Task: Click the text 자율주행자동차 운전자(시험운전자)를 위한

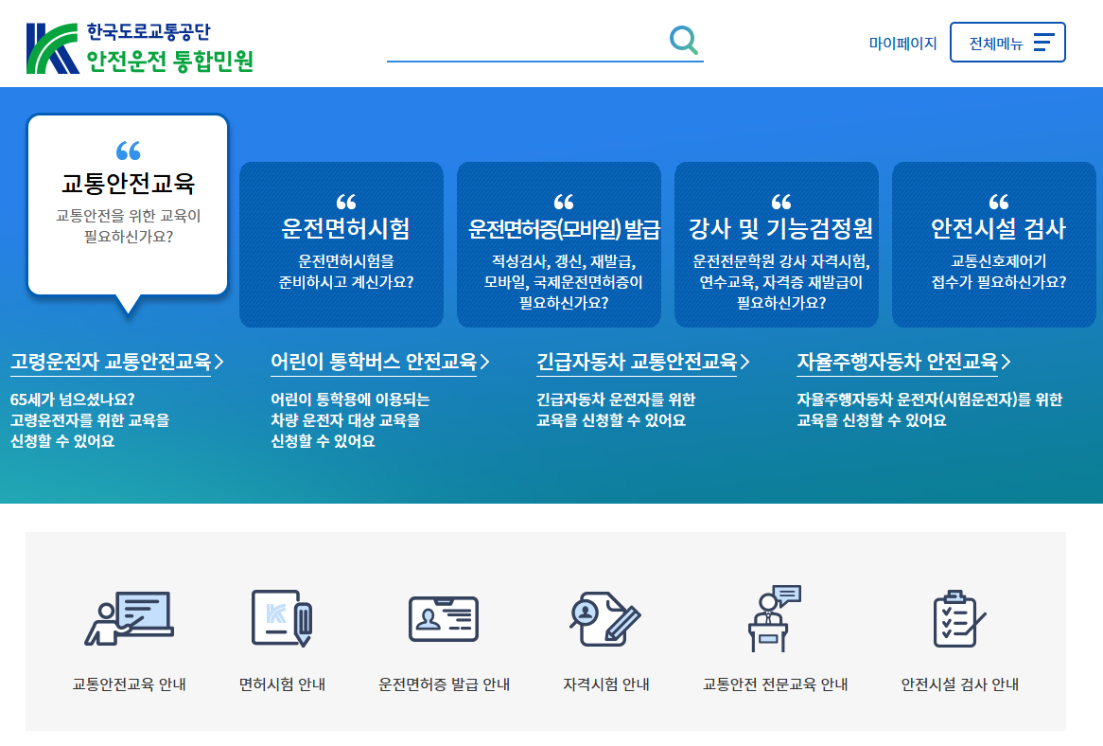Action: point(929,400)
